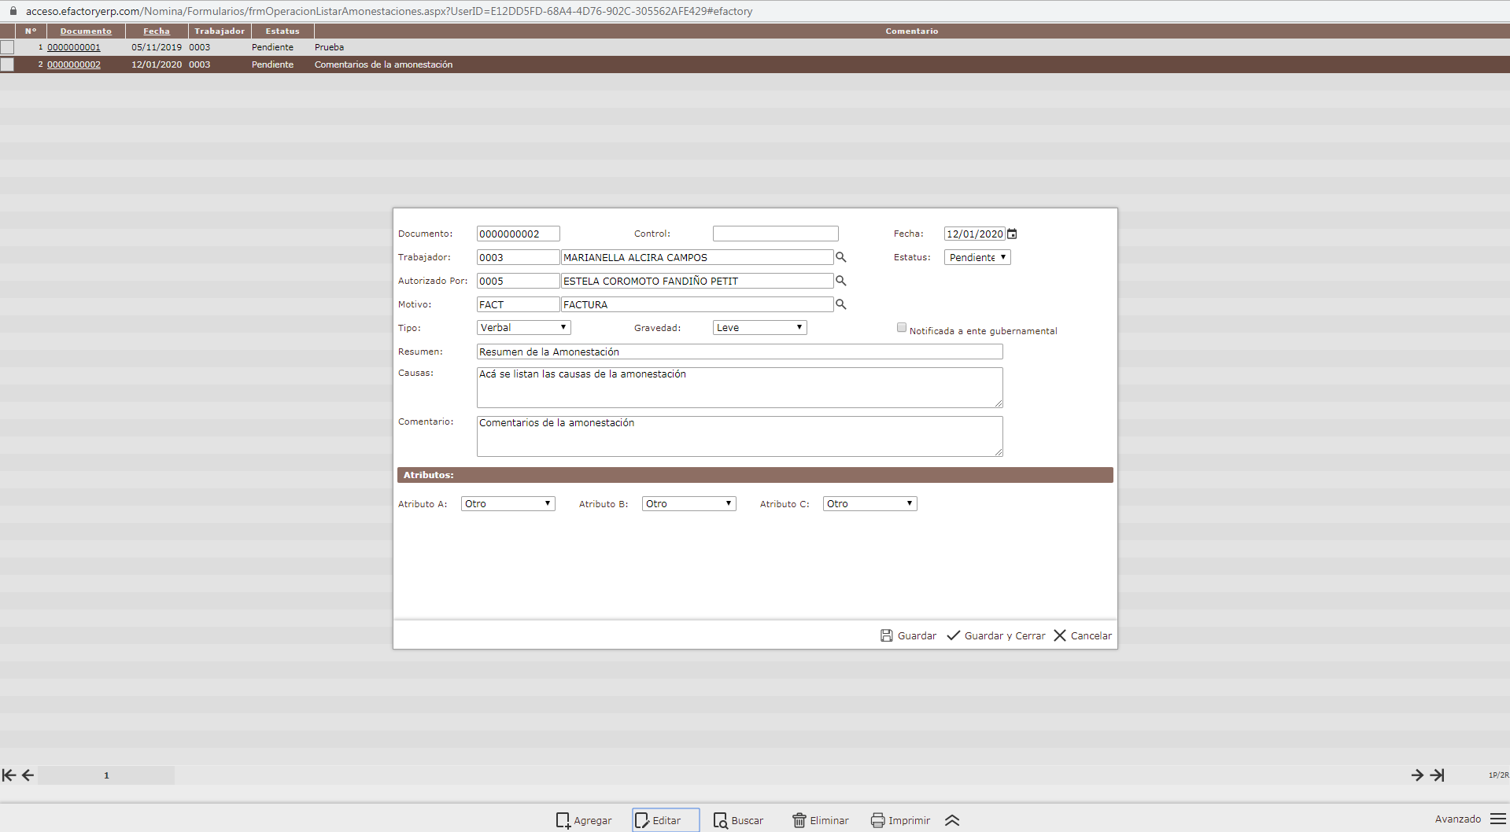Click Documento input field
Screen dimensions: 1510x832
pyautogui.click(x=519, y=234)
